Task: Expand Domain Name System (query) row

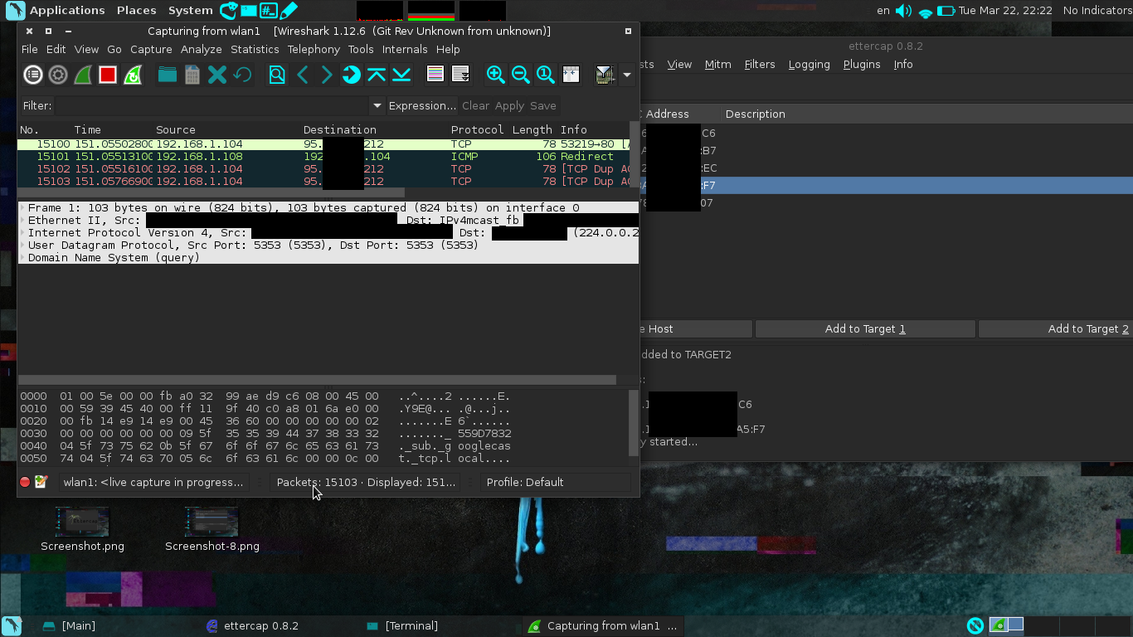Action: point(22,258)
